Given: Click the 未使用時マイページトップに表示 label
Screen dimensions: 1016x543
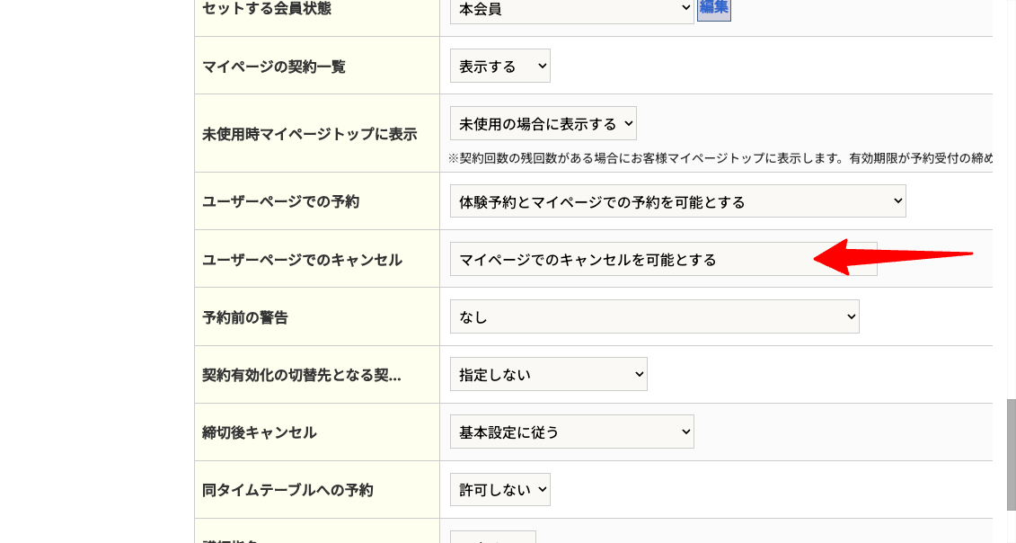Looking at the screenshot, I should pos(310,134).
